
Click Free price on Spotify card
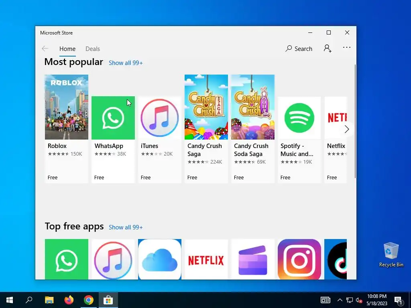[285, 178]
